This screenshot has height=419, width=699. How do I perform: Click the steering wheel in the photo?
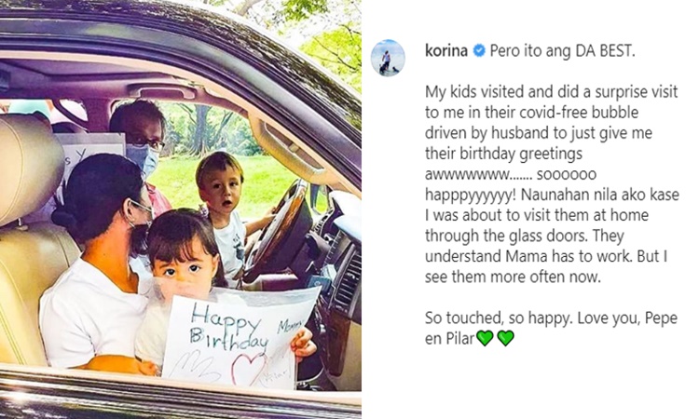click(279, 232)
